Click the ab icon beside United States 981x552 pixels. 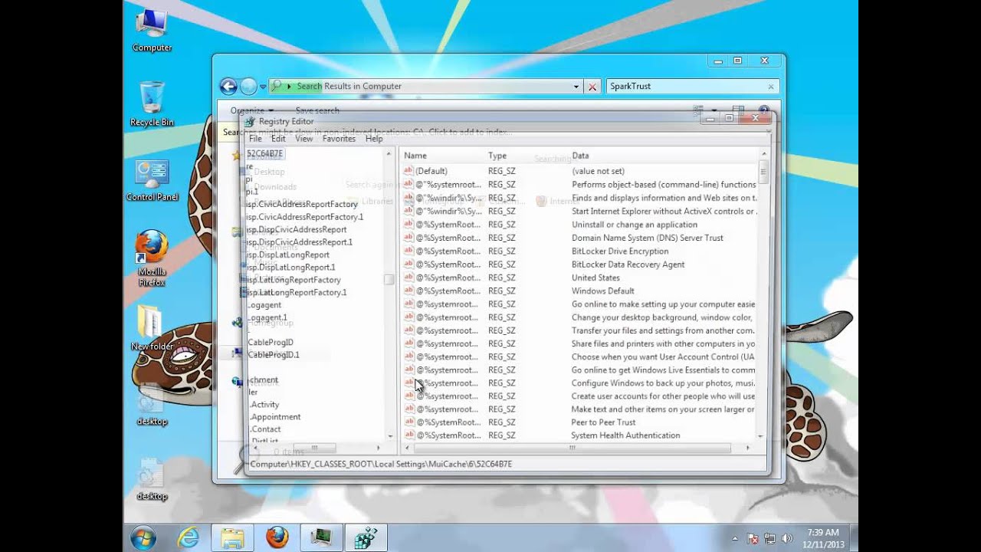(x=408, y=278)
